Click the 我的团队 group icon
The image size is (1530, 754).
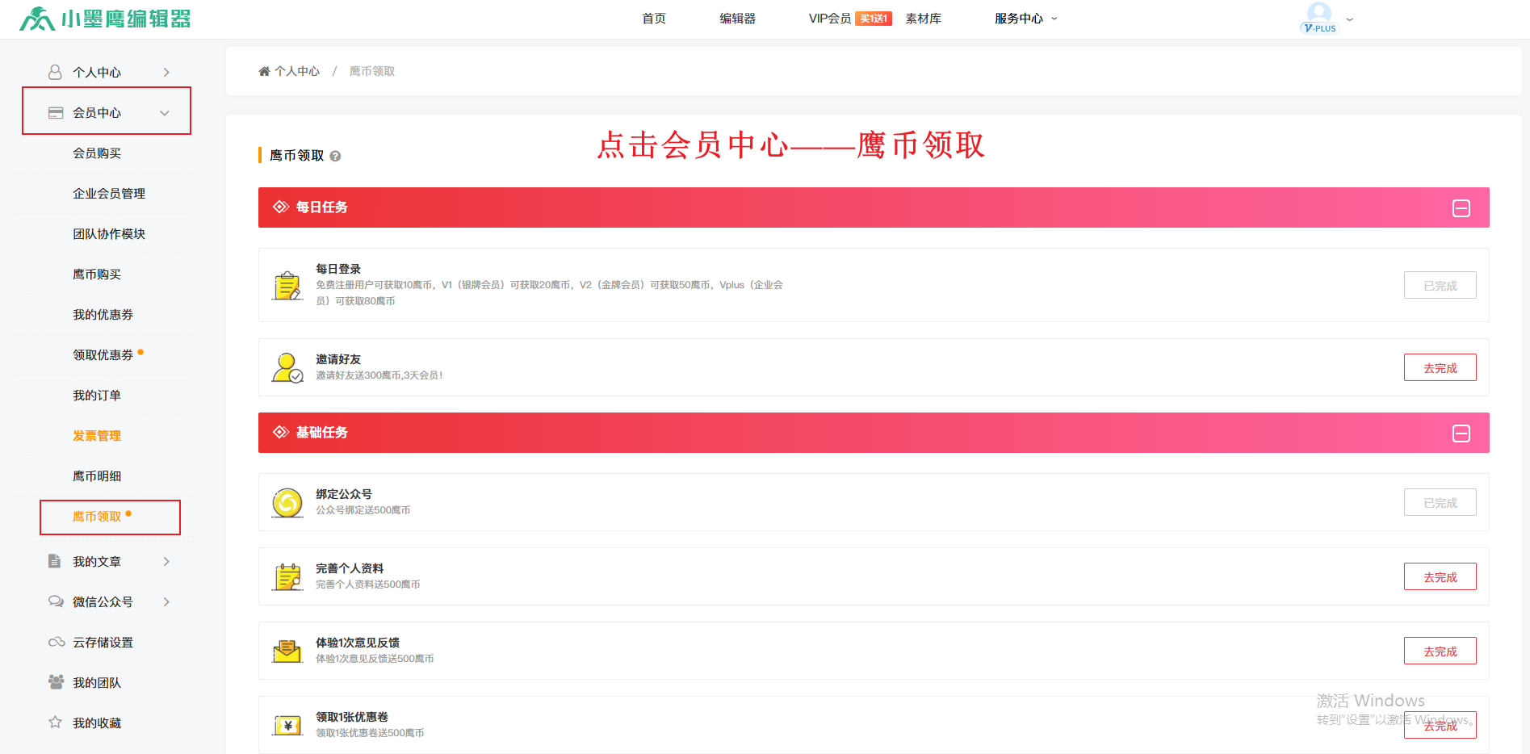pos(56,682)
